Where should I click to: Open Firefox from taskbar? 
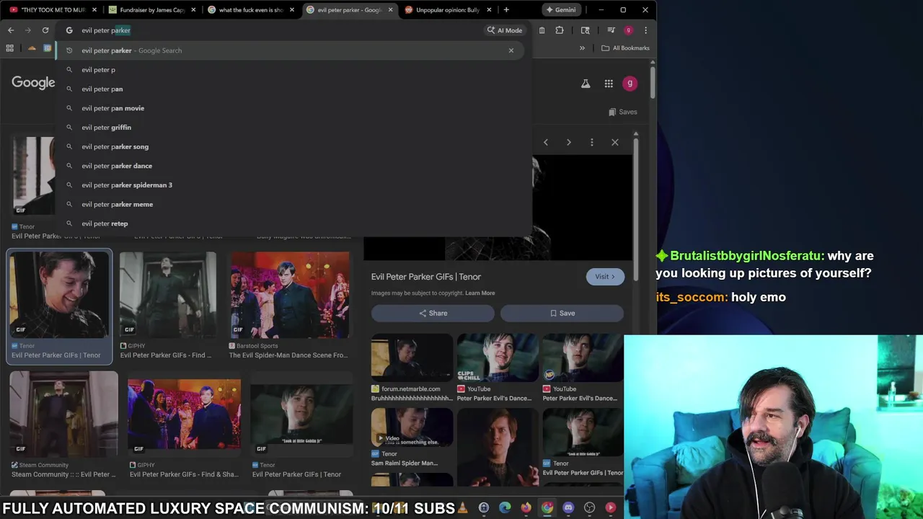coord(526,507)
